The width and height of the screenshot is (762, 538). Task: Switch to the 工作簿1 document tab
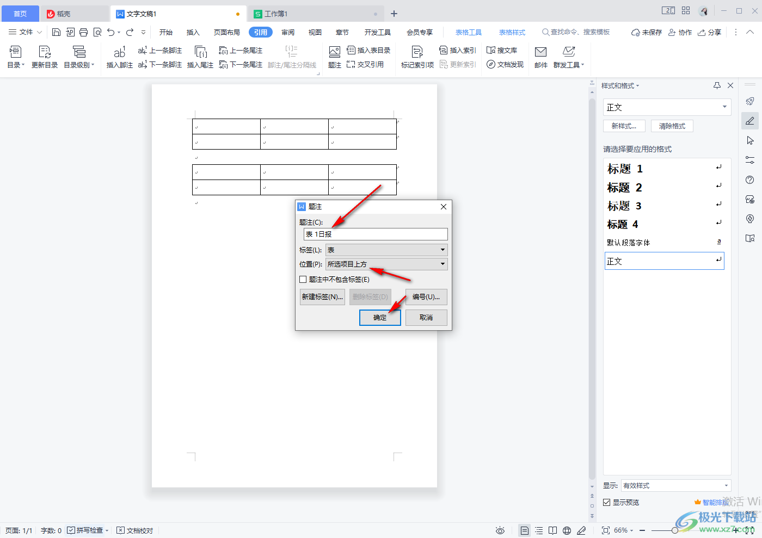315,14
